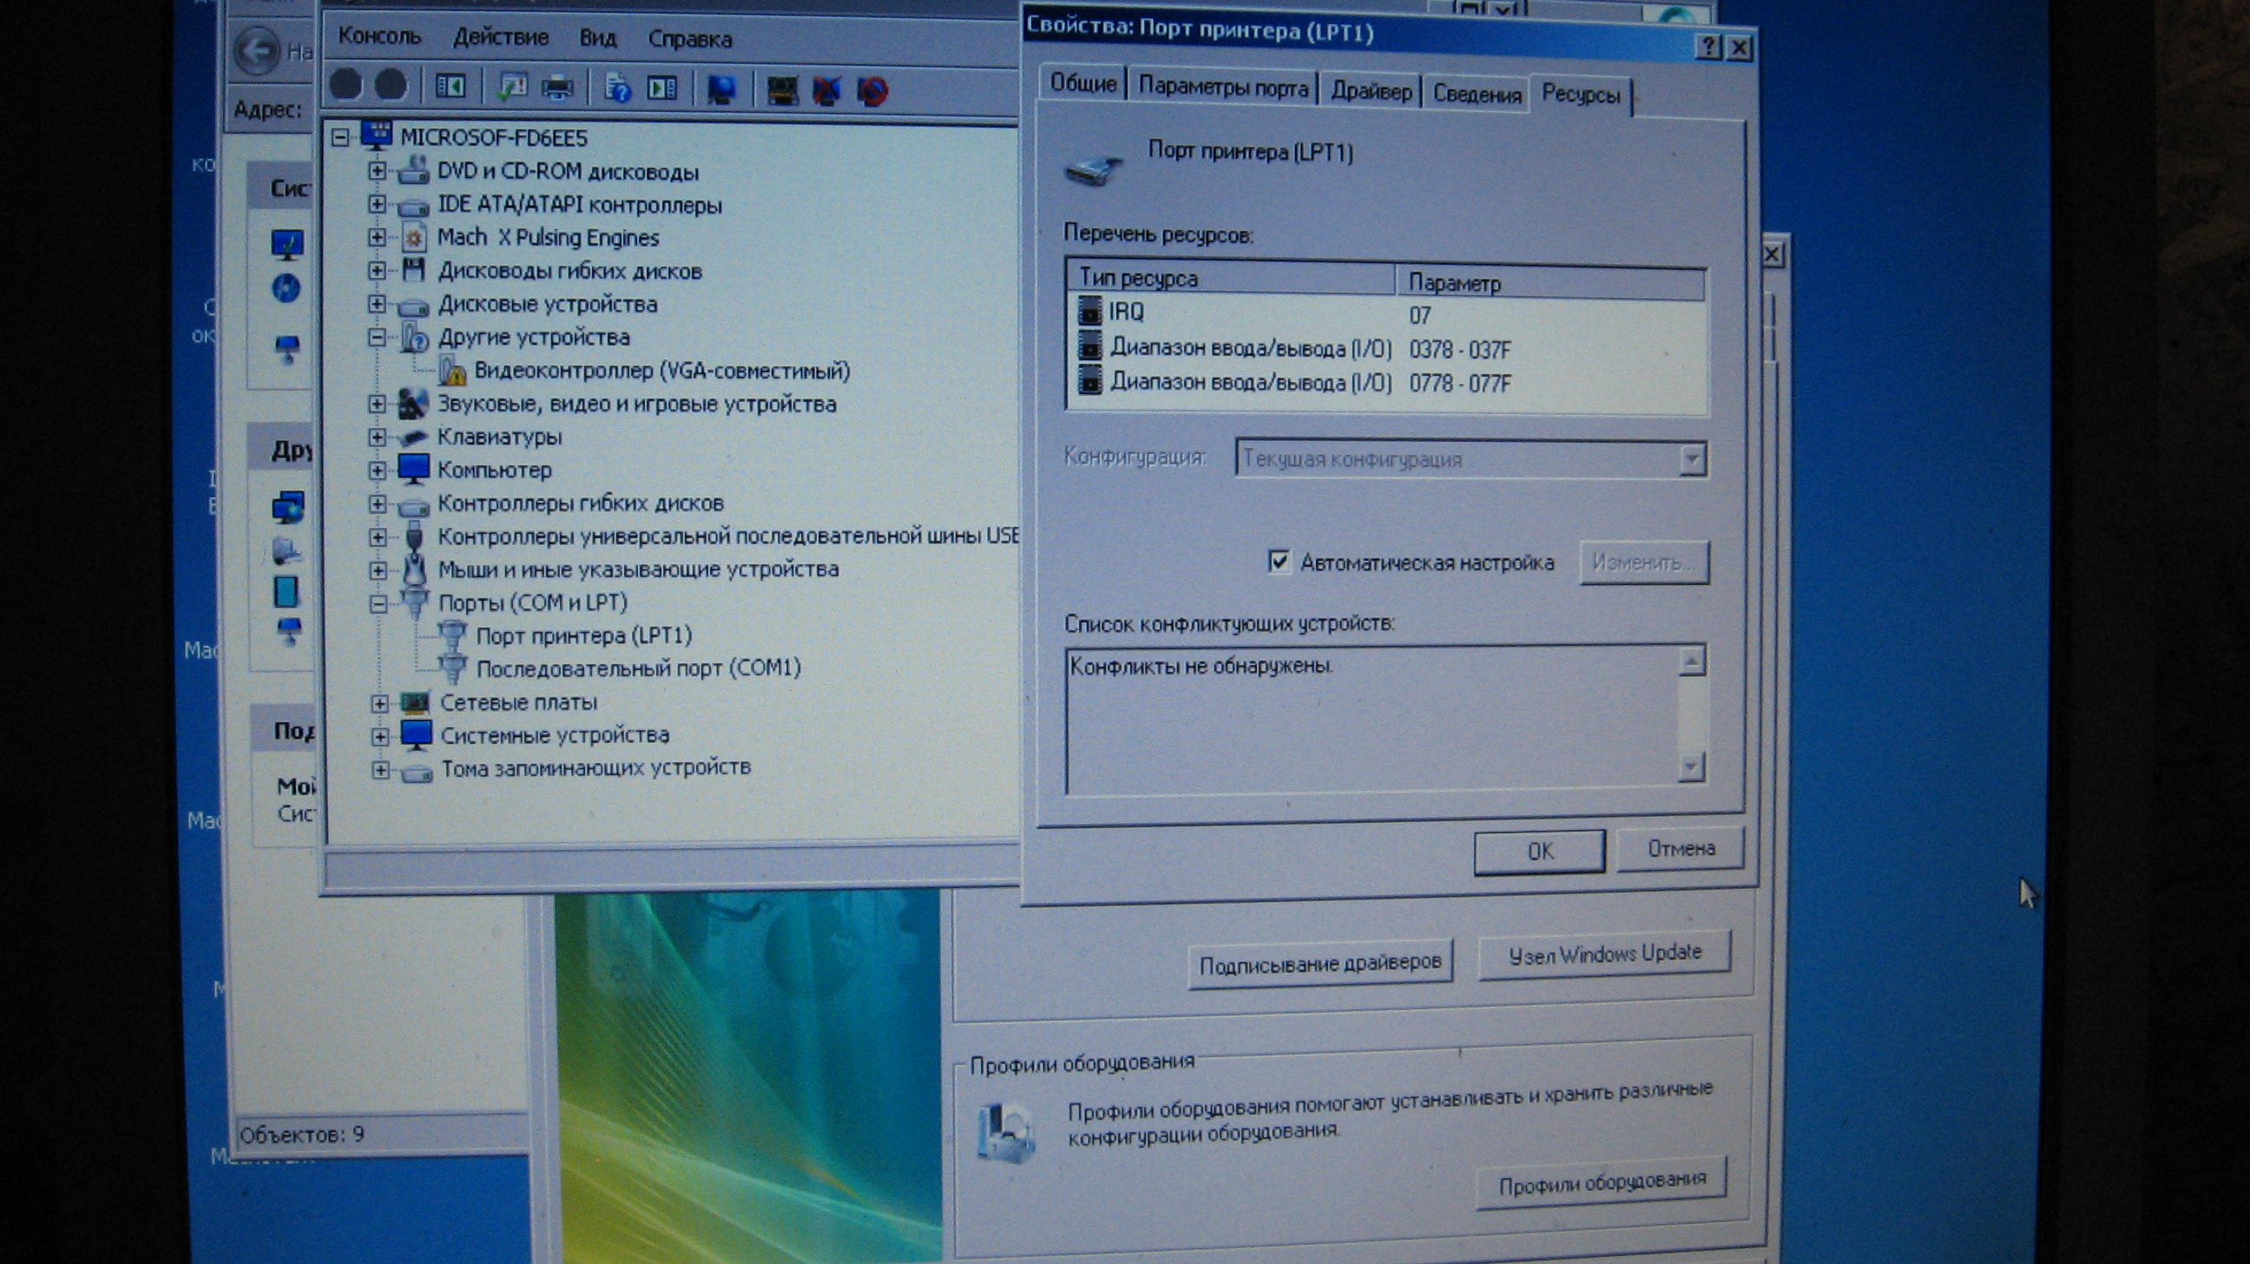Click the Uninstall device icon with the red X

click(x=826, y=90)
